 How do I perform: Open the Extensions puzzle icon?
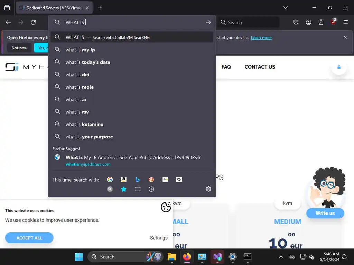pyautogui.click(x=321, y=22)
